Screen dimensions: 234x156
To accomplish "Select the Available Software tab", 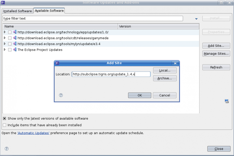I will [x=49, y=11].
